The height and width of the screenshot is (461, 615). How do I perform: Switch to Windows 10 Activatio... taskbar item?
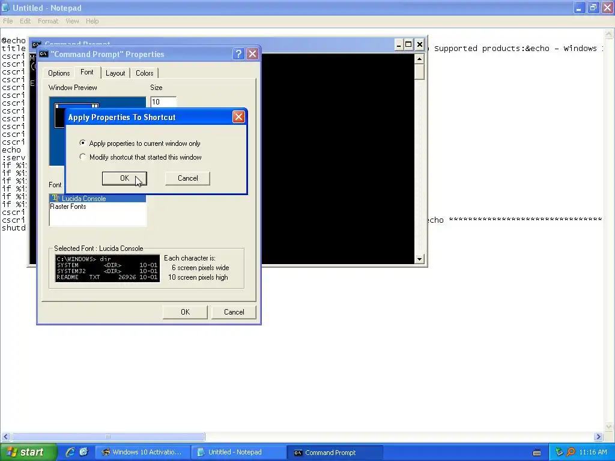(142, 453)
